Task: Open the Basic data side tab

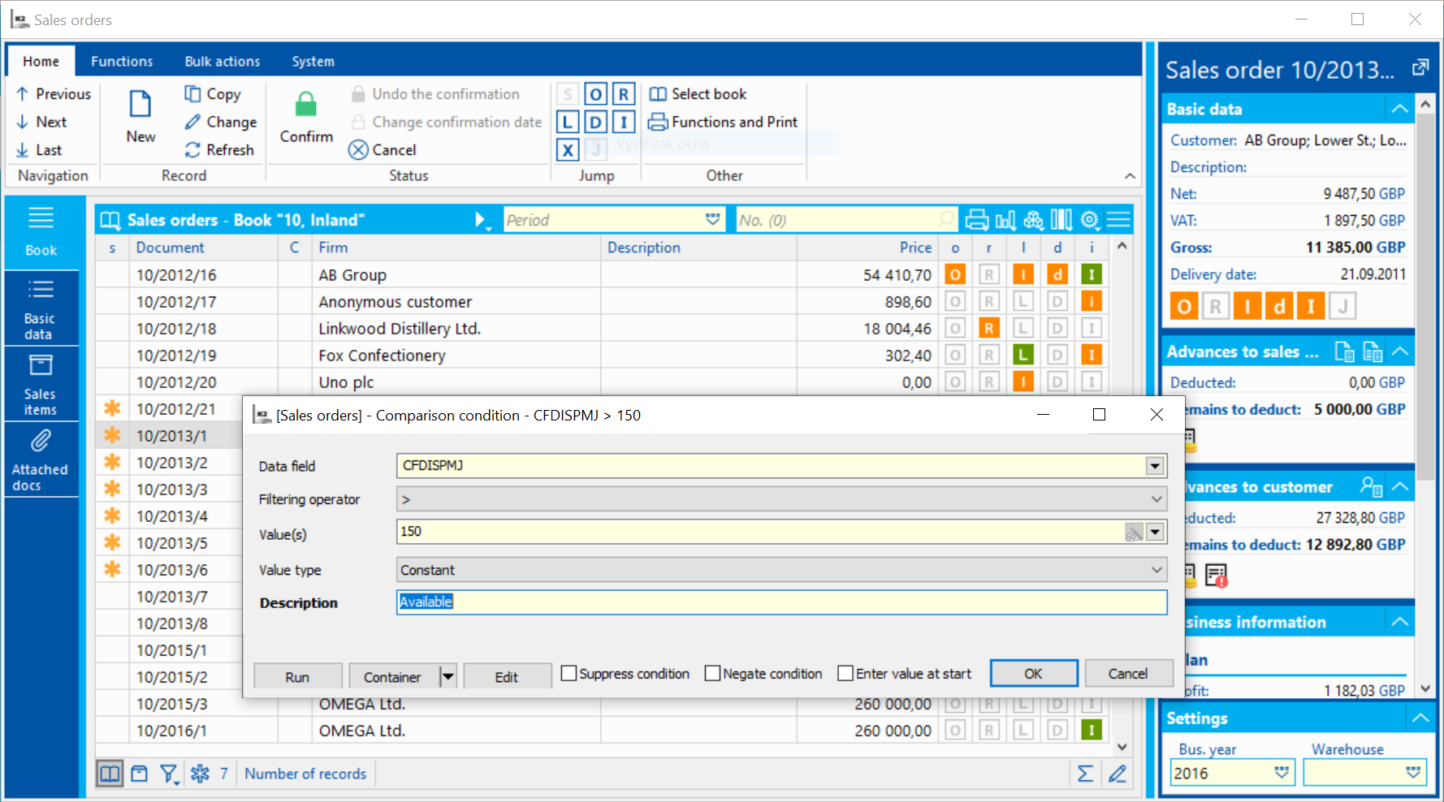Action: pos(41,308)
